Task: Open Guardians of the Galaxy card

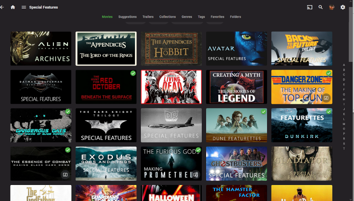Action: pos(106,193)
